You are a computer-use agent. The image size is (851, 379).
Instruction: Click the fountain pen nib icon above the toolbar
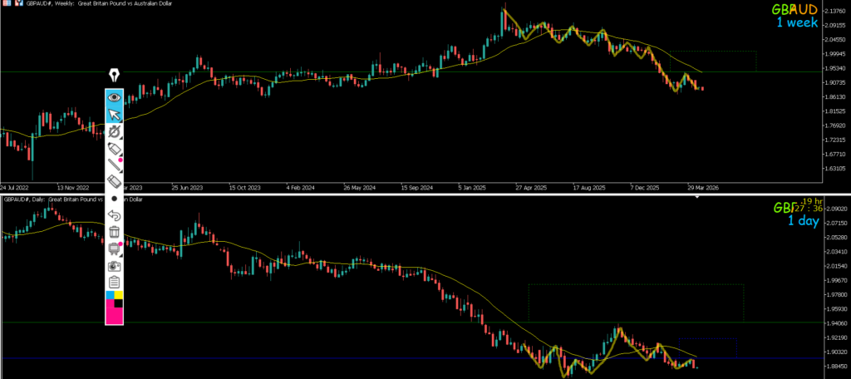point(114,77)
